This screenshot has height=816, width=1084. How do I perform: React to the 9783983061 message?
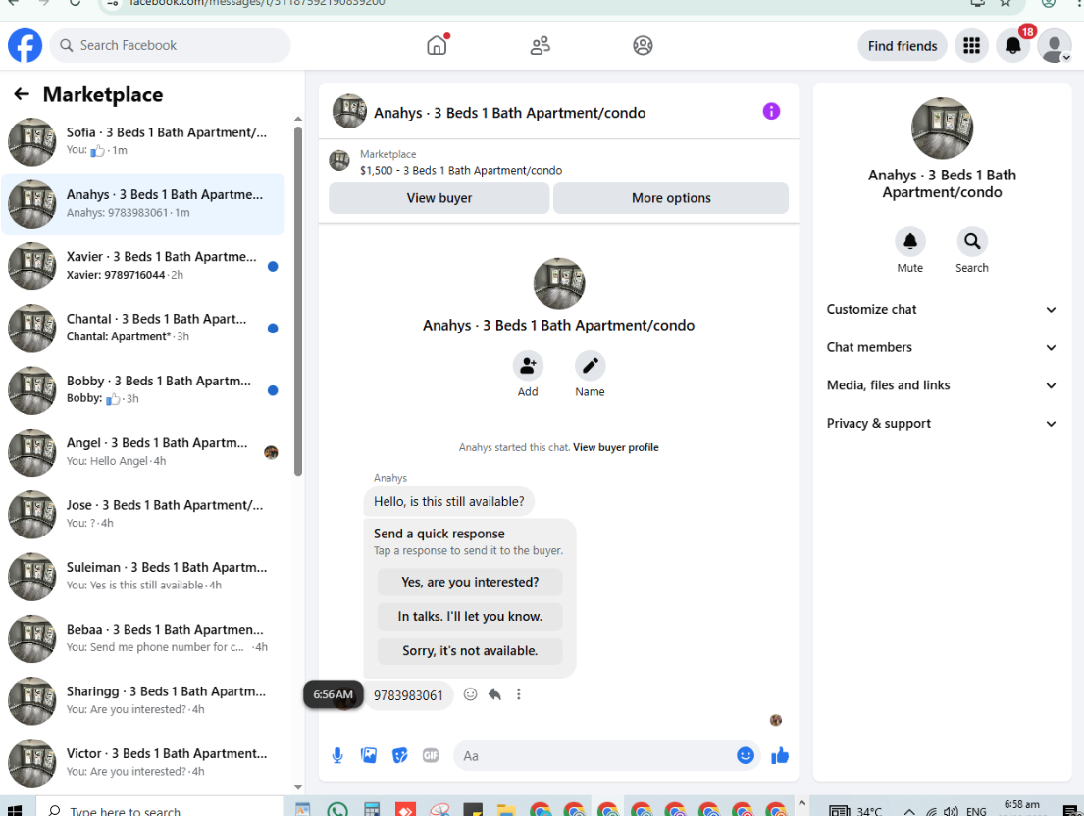pos(470,694)
